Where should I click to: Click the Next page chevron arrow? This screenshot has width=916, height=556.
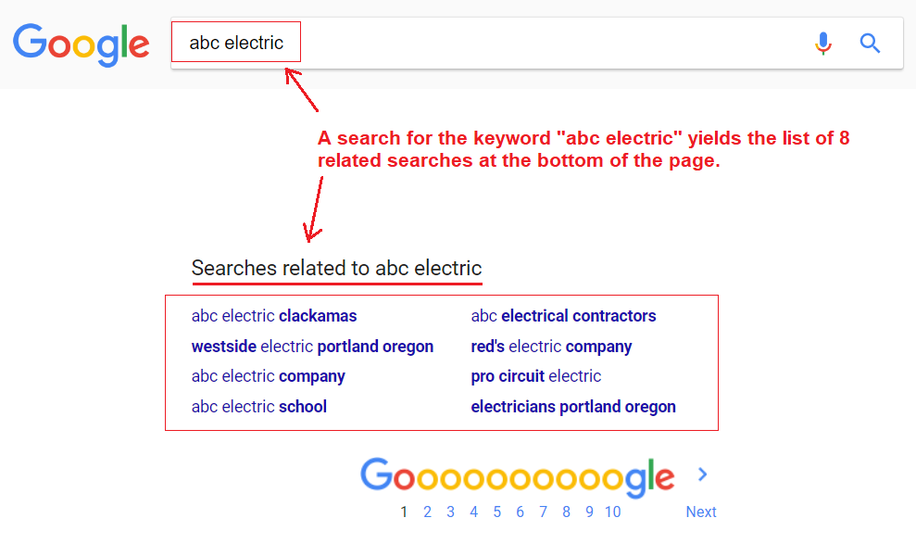(x=701, y=474)
